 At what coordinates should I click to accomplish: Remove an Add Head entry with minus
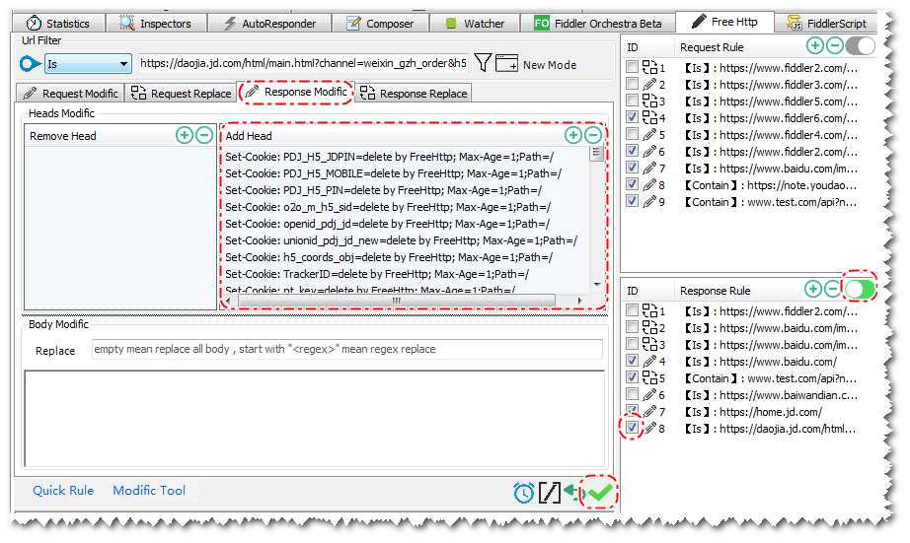593,135
